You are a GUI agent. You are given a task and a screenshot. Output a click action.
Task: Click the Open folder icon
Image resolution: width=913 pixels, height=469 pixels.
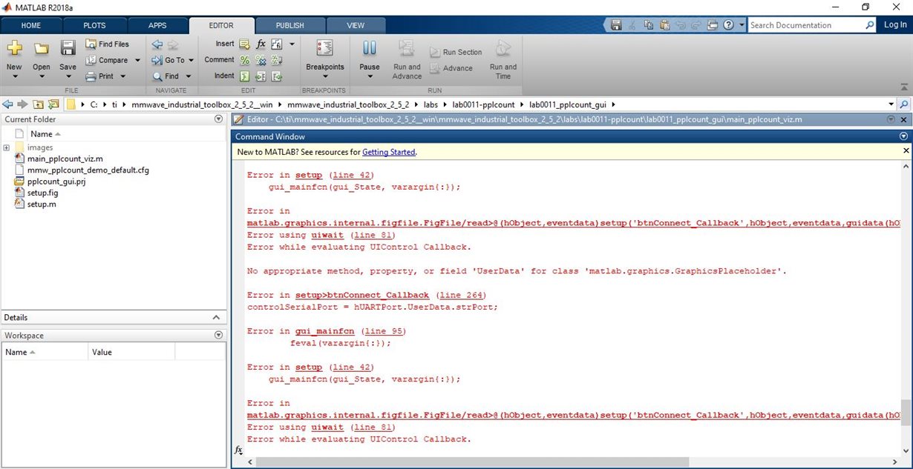(x=41, y=48)
